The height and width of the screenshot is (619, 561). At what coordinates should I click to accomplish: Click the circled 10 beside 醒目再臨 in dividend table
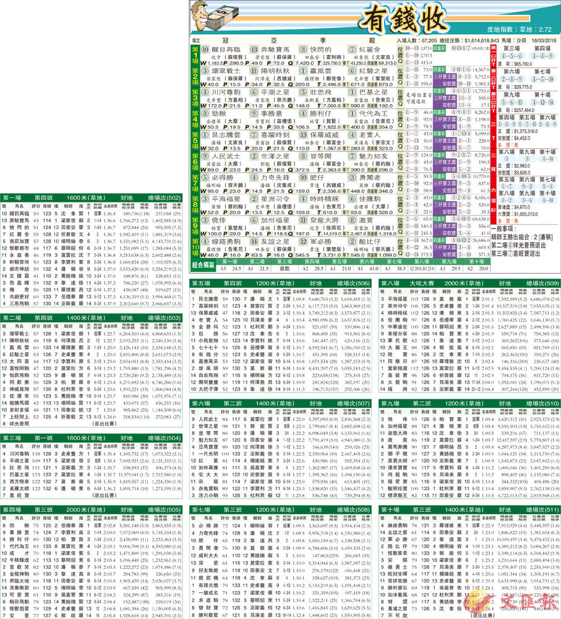[x=204, y=50]
